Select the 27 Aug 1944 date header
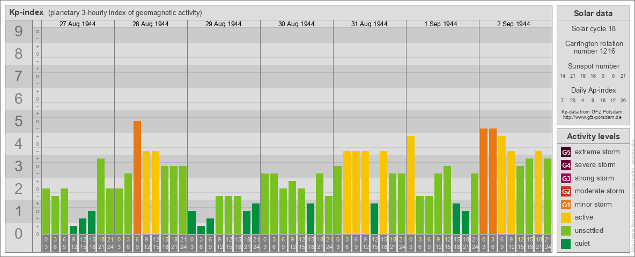Image resolution: width=635 pixels, height=257 pixels. click(x=78, y=24)
